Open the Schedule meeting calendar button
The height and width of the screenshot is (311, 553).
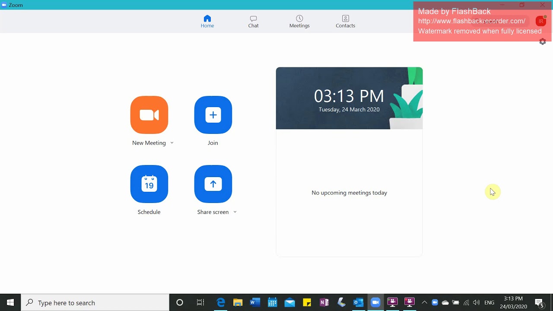click(x=149, y=184)
